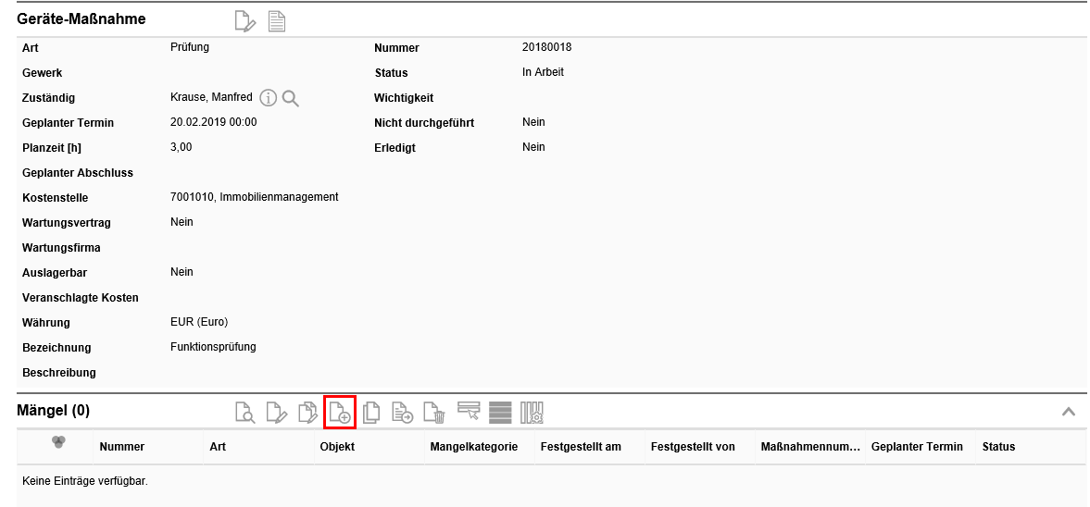Sort by the Mangelkategorie column header
Viewport: 1090px width, 507px height.
pos(473,447)
